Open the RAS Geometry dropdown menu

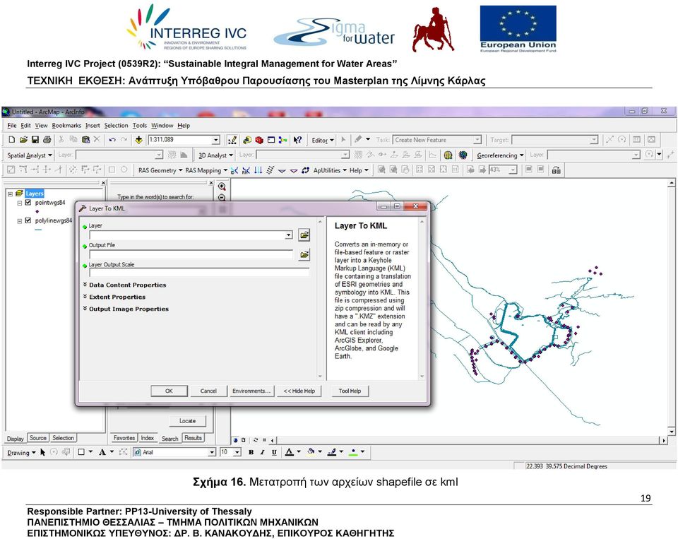(x=160, y=170)
